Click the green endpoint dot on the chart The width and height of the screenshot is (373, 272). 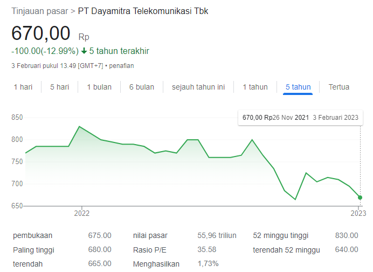tap(360, 198)
